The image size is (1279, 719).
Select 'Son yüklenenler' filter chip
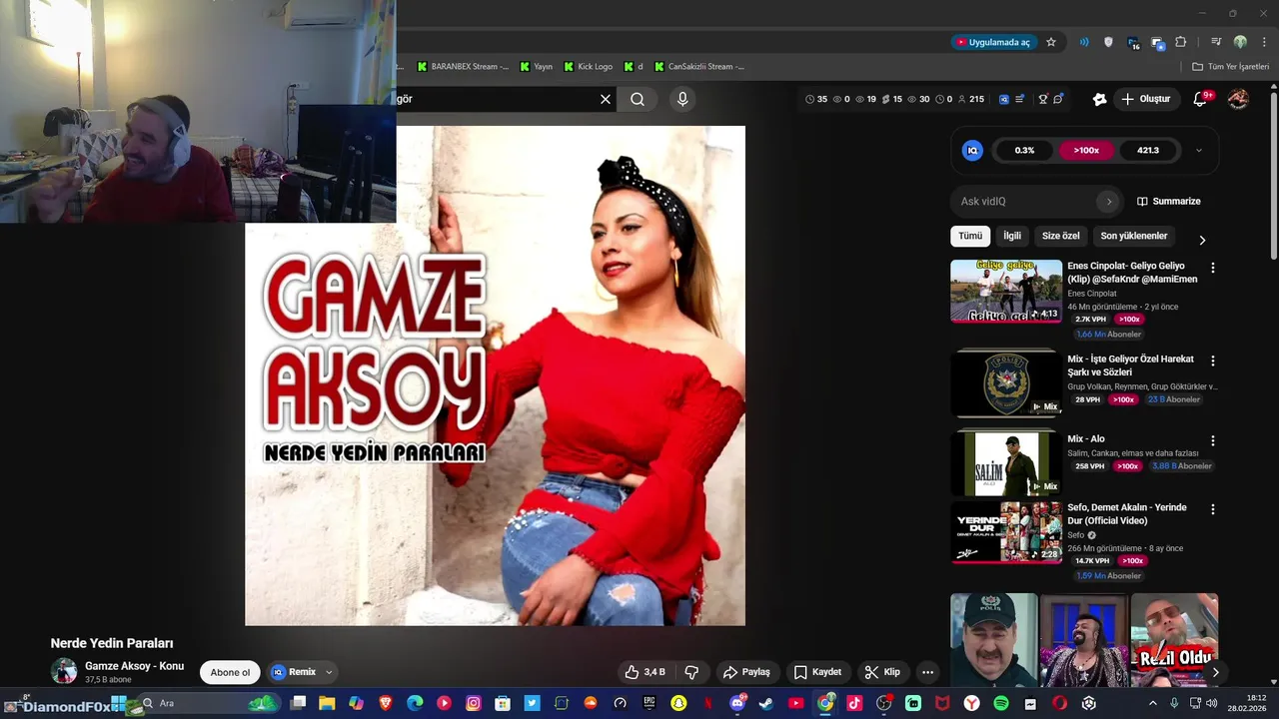pos(1134,236)
